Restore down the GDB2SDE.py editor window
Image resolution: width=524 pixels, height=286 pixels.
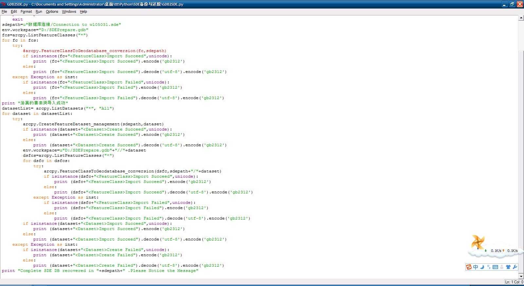[x=512, y=4]
